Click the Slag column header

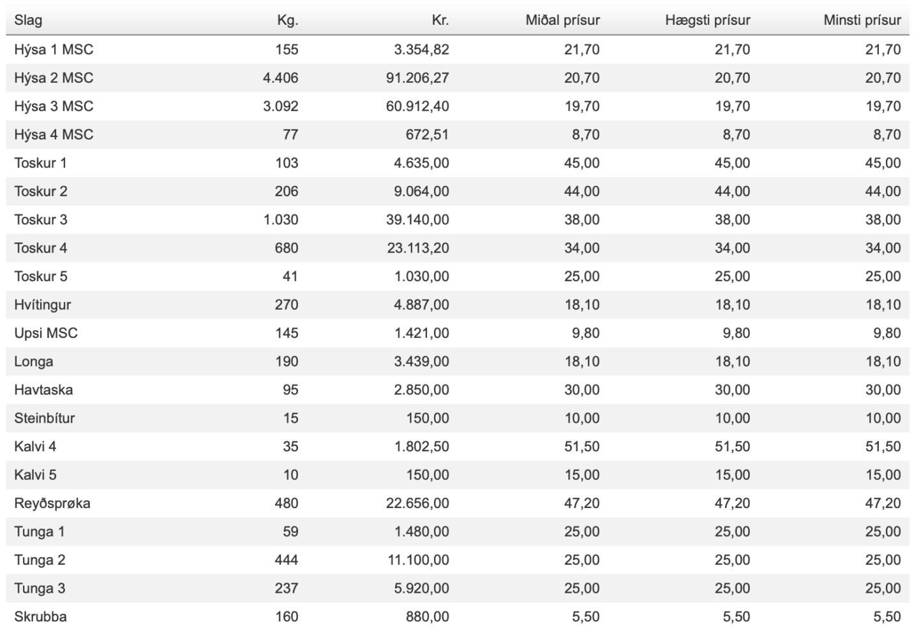[x=28, y=20]
